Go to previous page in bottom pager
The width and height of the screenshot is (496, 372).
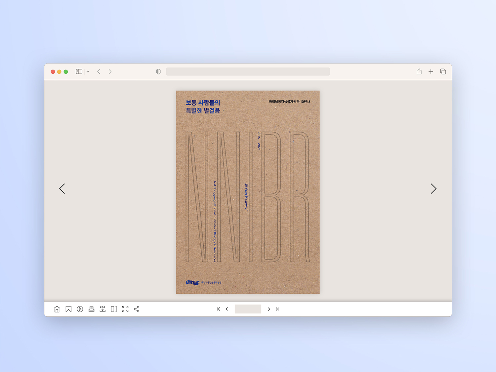point(227,309)
